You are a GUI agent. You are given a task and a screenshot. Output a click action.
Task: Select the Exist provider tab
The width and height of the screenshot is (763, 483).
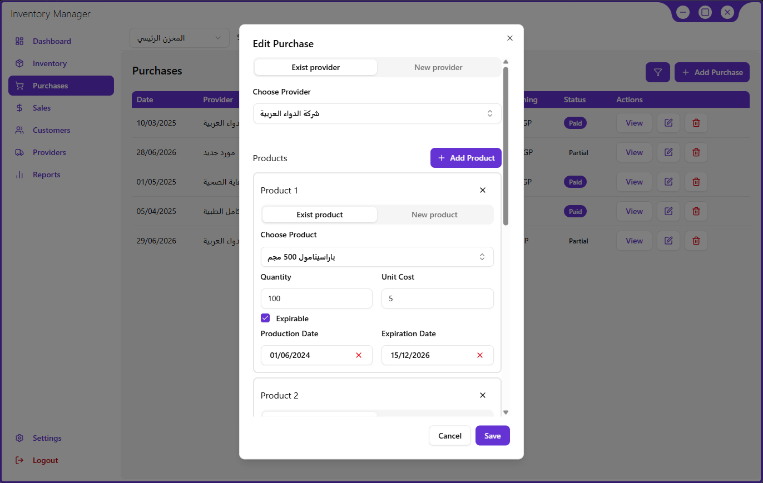316,67
